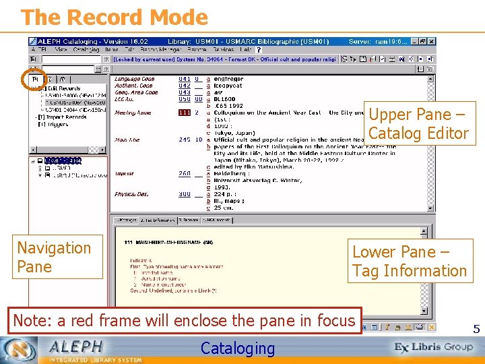
Task: Open the View menu
Action: (x=61, y=49)
